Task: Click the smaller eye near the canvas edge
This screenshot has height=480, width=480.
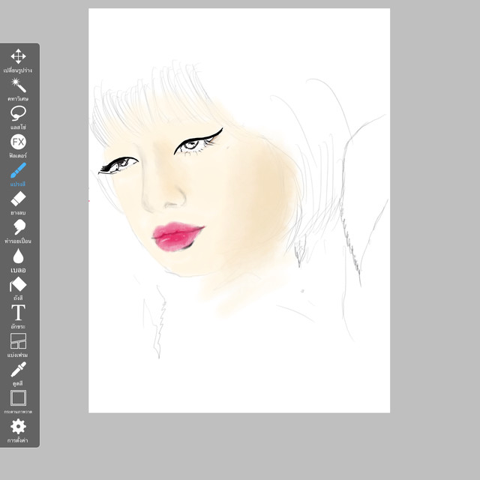Action: pyautogui.click(x=119, y=164)
